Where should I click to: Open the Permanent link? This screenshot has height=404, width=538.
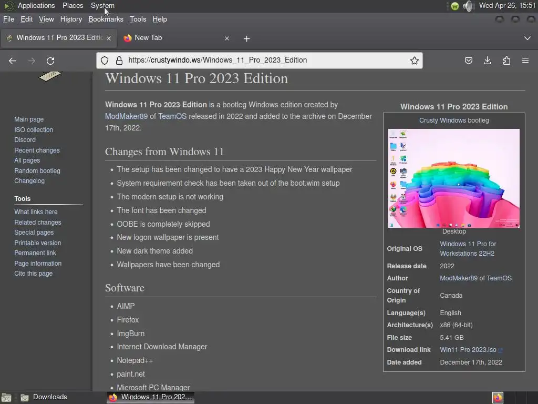point(35,253)
